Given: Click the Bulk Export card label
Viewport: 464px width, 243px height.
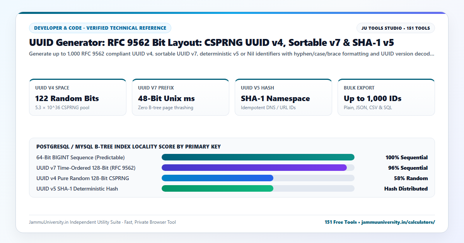Looking at the screenshot, I should click(x=359, y=88).
